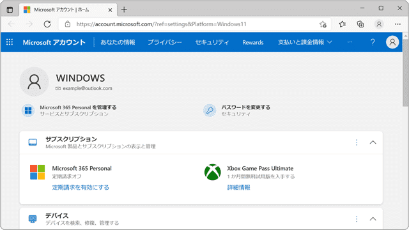This screenshot has height=230, width=409.
Task: Click the サブスクリプション card monitor icon
Action: (33, 142)
